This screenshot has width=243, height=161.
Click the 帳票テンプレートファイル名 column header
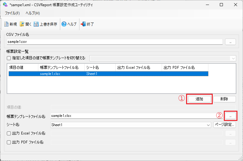tap(62, 68)
